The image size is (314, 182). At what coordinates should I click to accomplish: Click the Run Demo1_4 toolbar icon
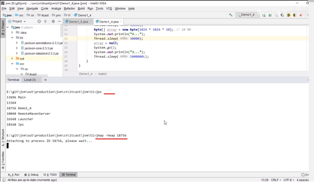click(264, 15)
